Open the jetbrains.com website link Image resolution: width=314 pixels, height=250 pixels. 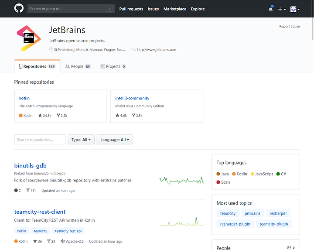157,49
